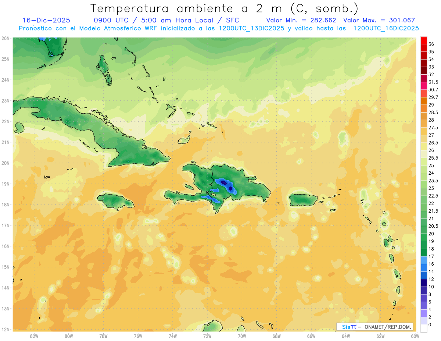This screenshot has width=441, height=341.
Task: Click the latitude label '13N'
Action: pos(6,308)
